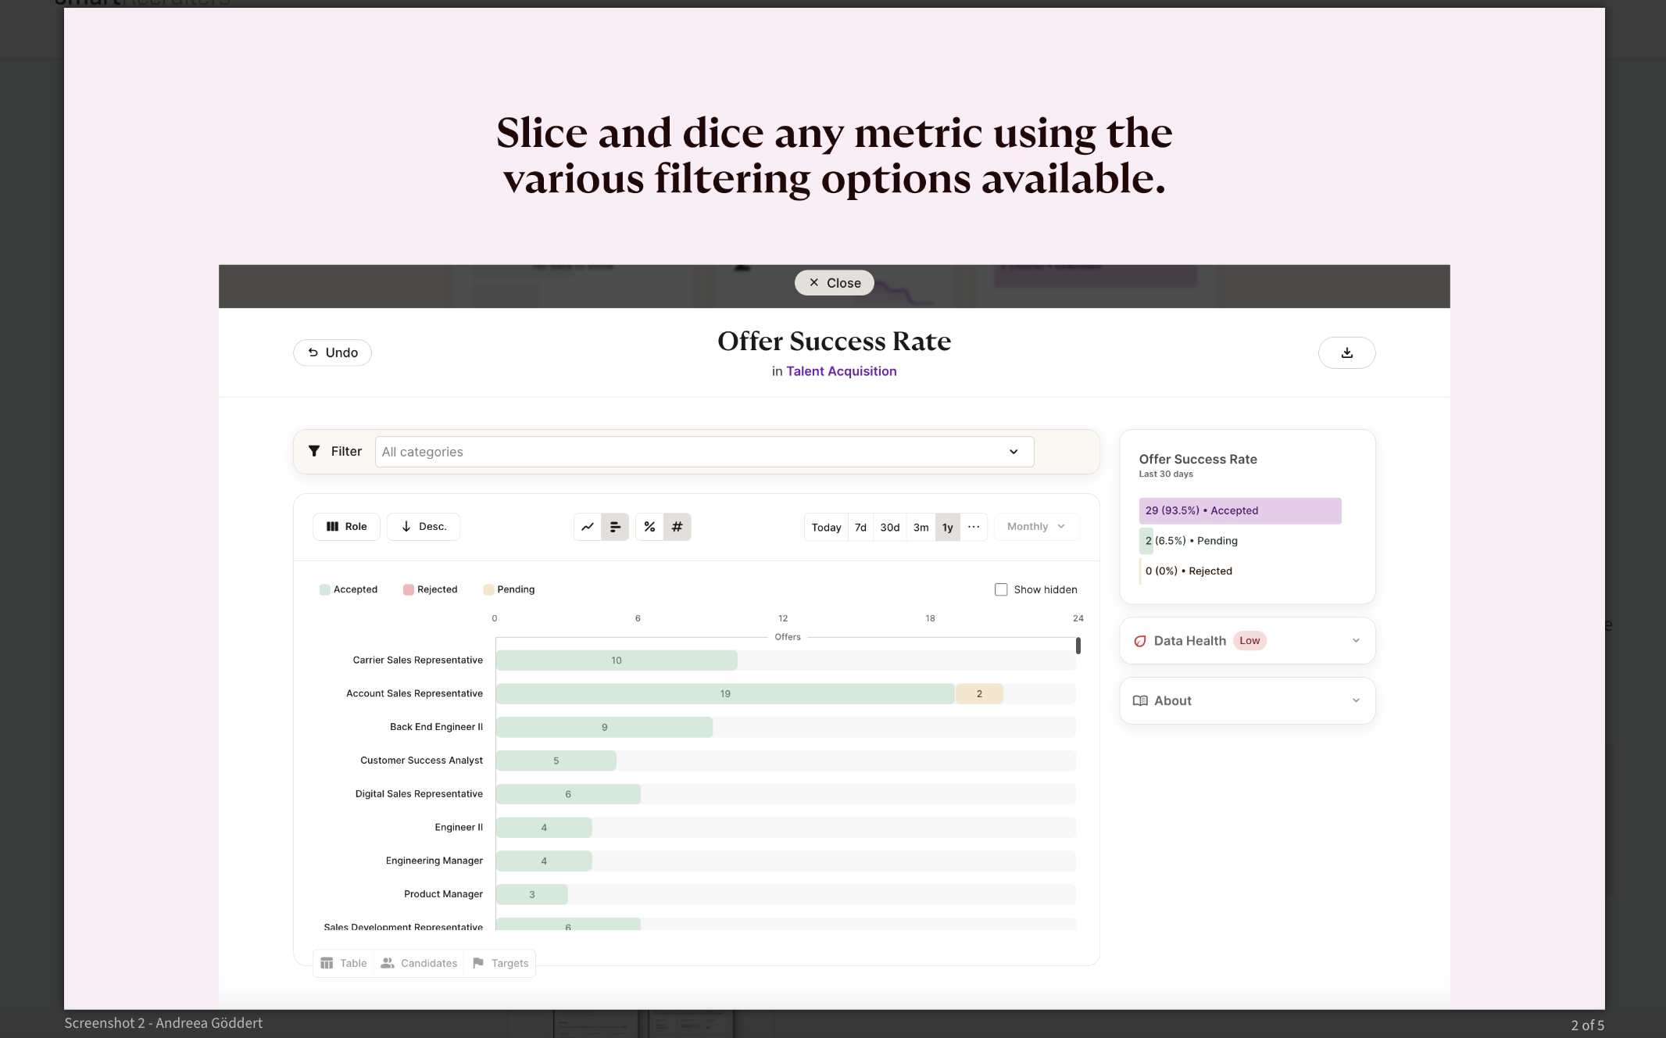
Task: Switch to percentage display icon
Action: 649,527
